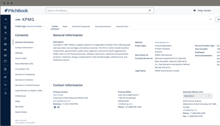Screen dimensions: 220x126
Task: Click the PitchBook logo
Action: [x=16, y=11]
